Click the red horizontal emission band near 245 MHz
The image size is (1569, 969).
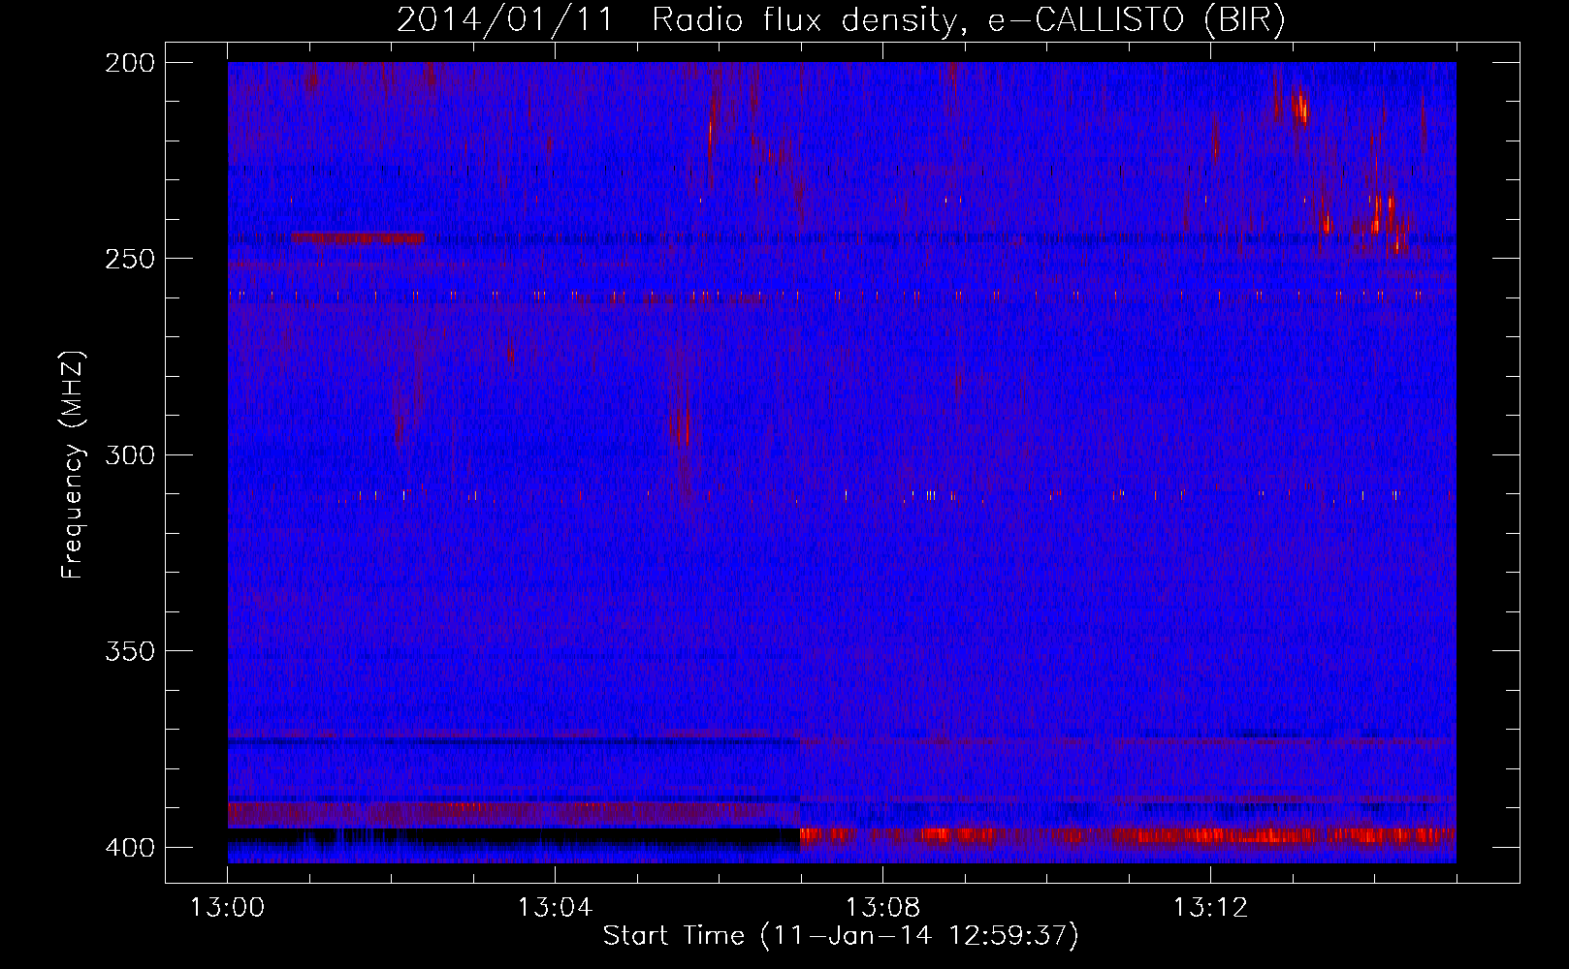click(357, 237)
